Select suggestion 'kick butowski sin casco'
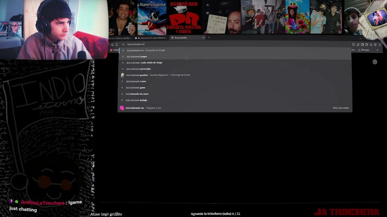387x217 pixels. coord(235,94)
